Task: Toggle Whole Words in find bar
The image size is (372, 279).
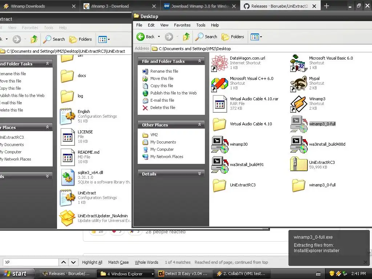Action: click(x=147, y=262)
